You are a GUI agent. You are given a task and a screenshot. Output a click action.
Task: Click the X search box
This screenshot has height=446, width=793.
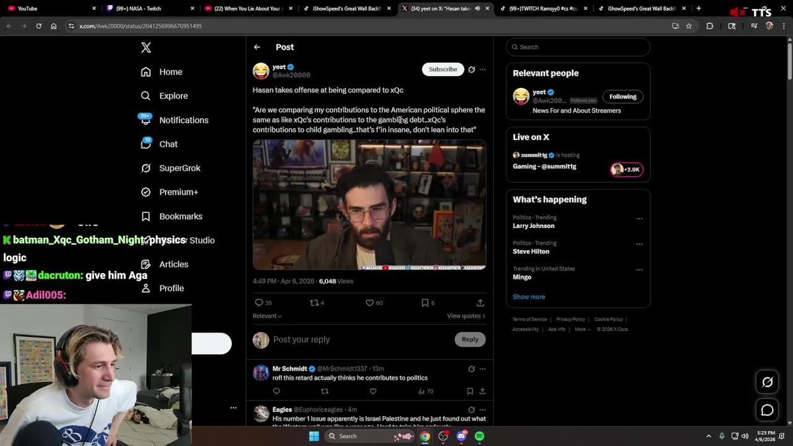tap(578, 47)
